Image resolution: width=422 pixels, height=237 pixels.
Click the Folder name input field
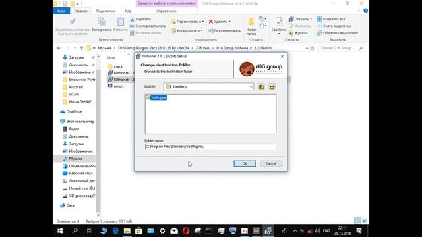point(210,147)
